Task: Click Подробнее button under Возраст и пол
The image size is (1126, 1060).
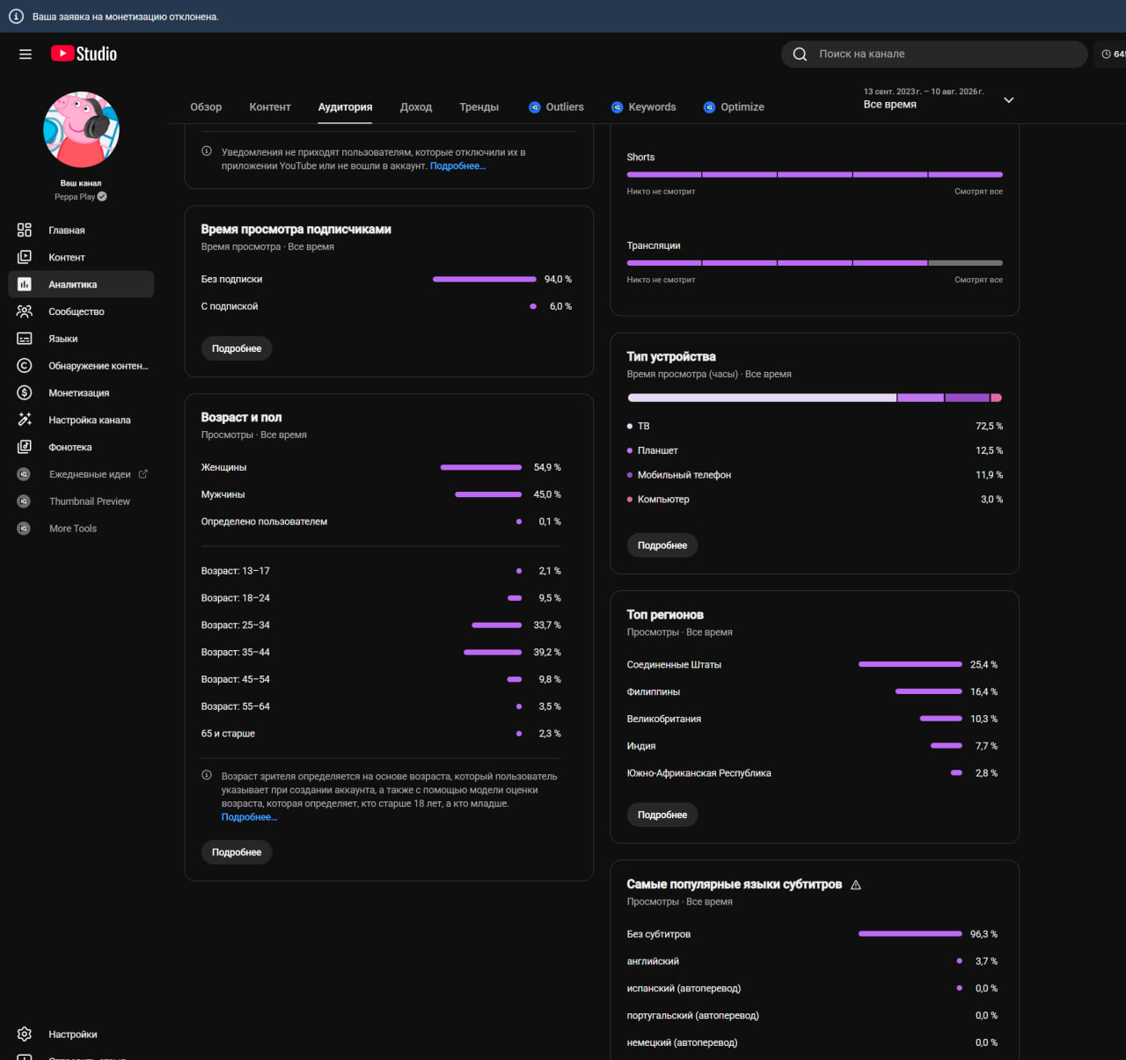Action: tap(237, 852)
